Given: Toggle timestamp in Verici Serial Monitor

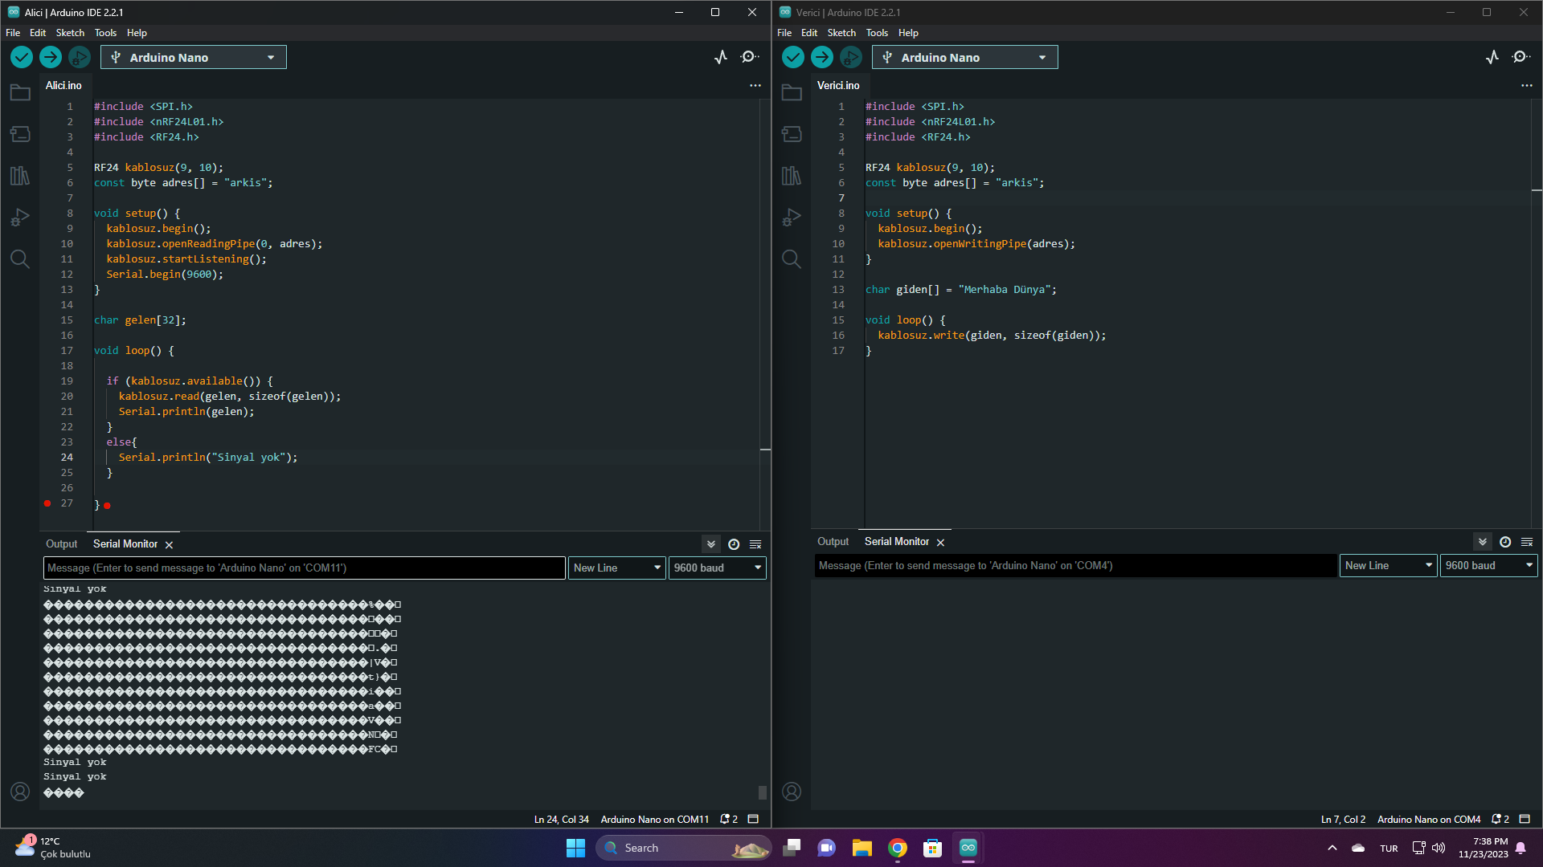Looking at the screenshot, I should click(x=1505, y=542).
